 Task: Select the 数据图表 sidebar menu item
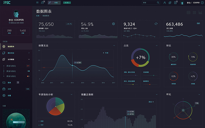coord(16,46)
